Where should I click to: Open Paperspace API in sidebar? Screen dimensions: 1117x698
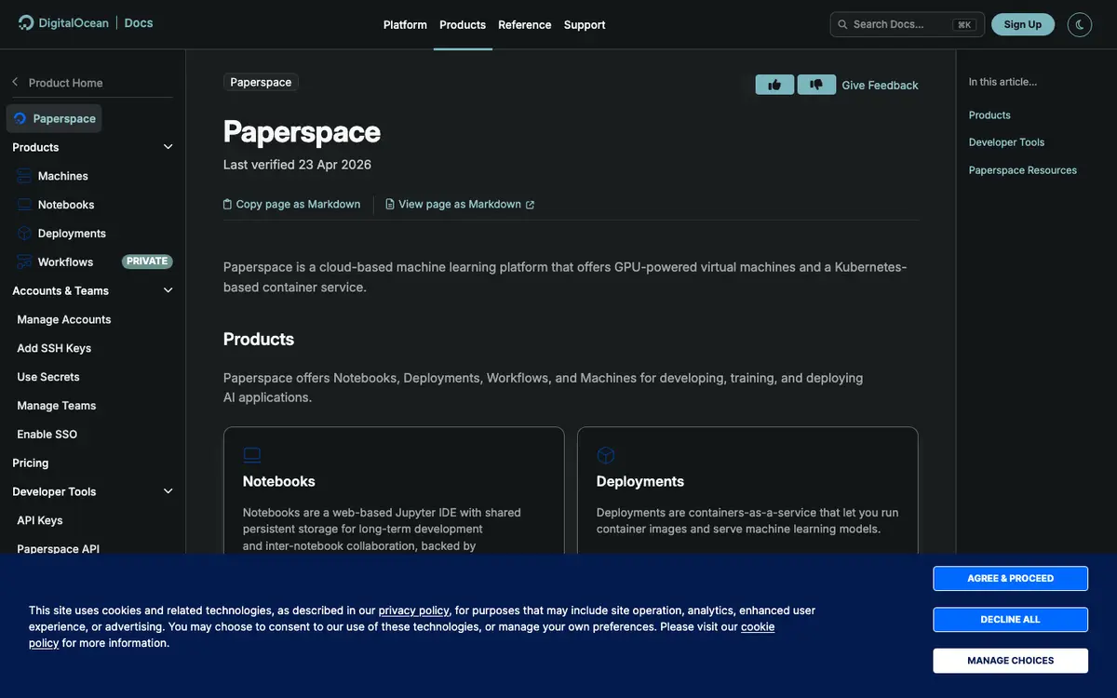(59, 549)
